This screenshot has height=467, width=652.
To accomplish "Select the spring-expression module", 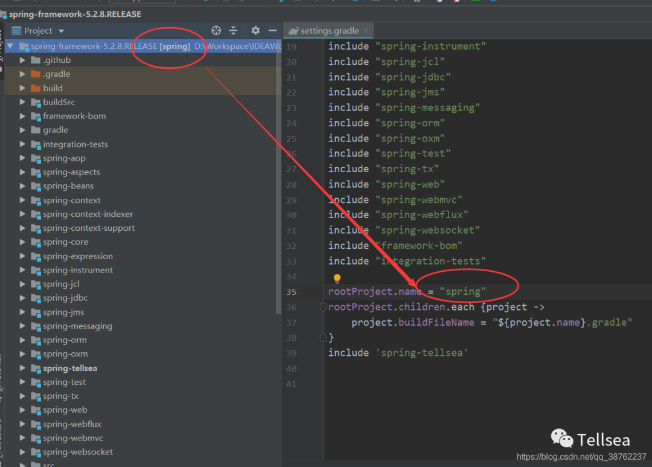I will 78,256.
